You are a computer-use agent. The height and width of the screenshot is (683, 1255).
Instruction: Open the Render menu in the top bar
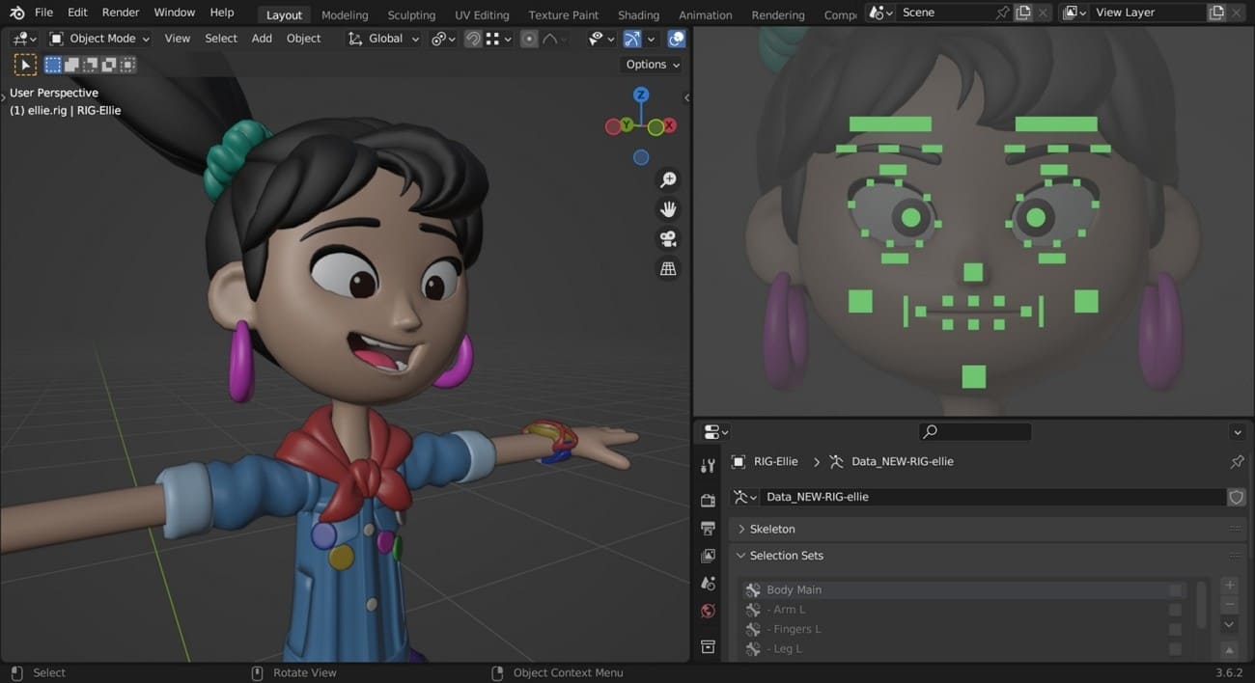[x=120, y=13]
